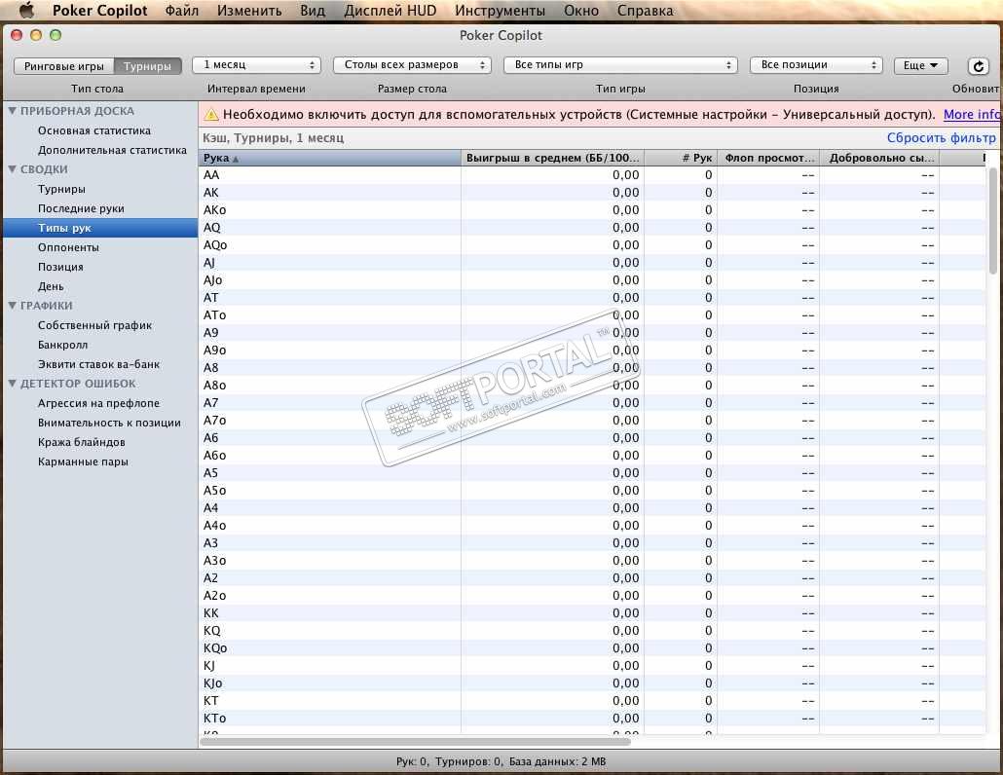Select Оппоненты in sidebar
The image size is (1003, 775).
point(68,247)
